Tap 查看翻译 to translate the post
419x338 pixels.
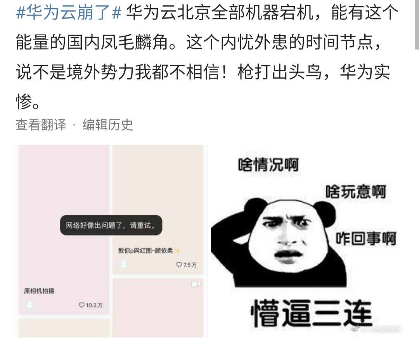(41, 125)
